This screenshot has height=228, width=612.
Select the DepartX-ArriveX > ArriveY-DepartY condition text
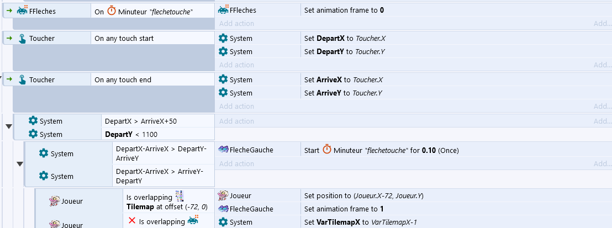[x=160, y=177]
